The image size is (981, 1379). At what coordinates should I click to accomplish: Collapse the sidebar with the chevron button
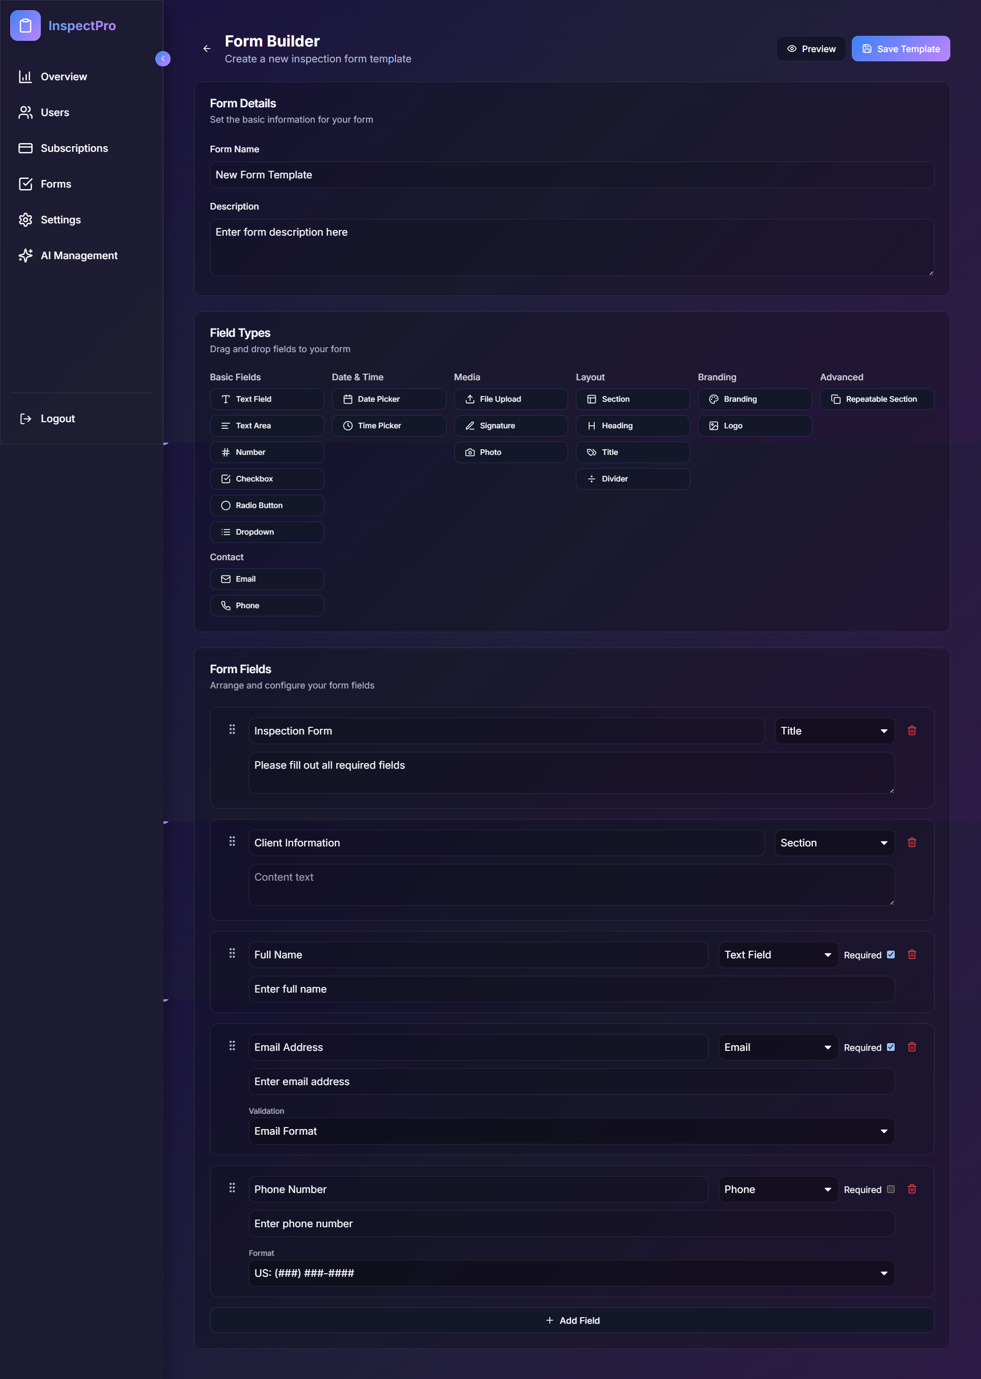click(x=162, y=59)
